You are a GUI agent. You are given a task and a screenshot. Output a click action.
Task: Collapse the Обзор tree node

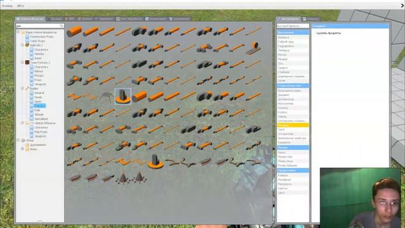[x=18, y=140]
